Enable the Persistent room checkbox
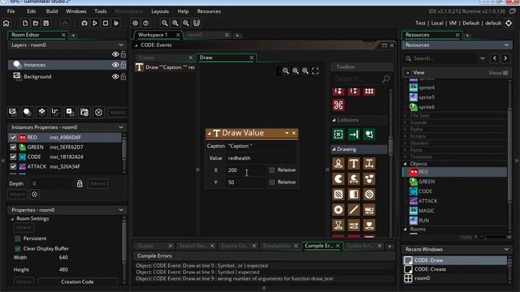 (18, 238)
